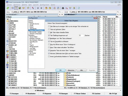Screen dimensions: 128x96
Task: Click the pack files toolbar icon
Action: pyautogui.click(x=46, y=8)
